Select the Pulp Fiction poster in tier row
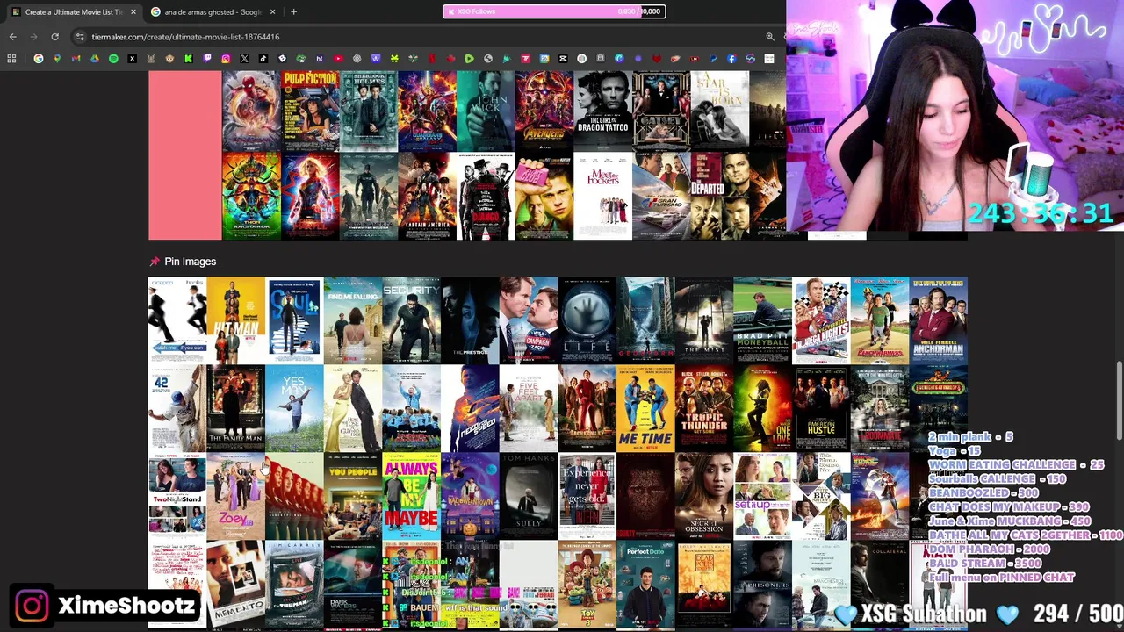Viewport: 1124px width, 632px height. pyautogui.click(x=310, y=111)
